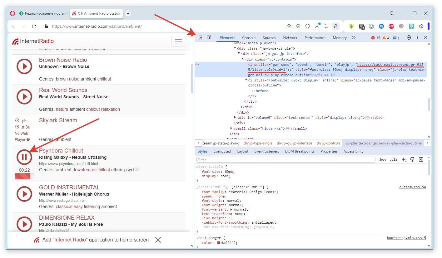The height and width of the screenshot is (258, 442).
Task: Collapse the jp-controls div node
Action: tap(242, 59)
